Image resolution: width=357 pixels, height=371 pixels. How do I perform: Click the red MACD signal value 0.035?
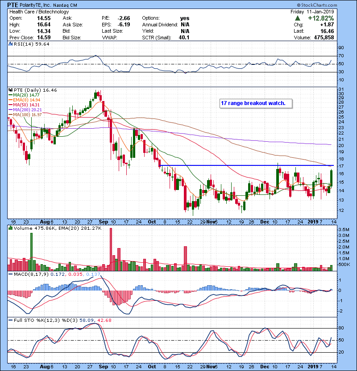[x=75, y=274]
